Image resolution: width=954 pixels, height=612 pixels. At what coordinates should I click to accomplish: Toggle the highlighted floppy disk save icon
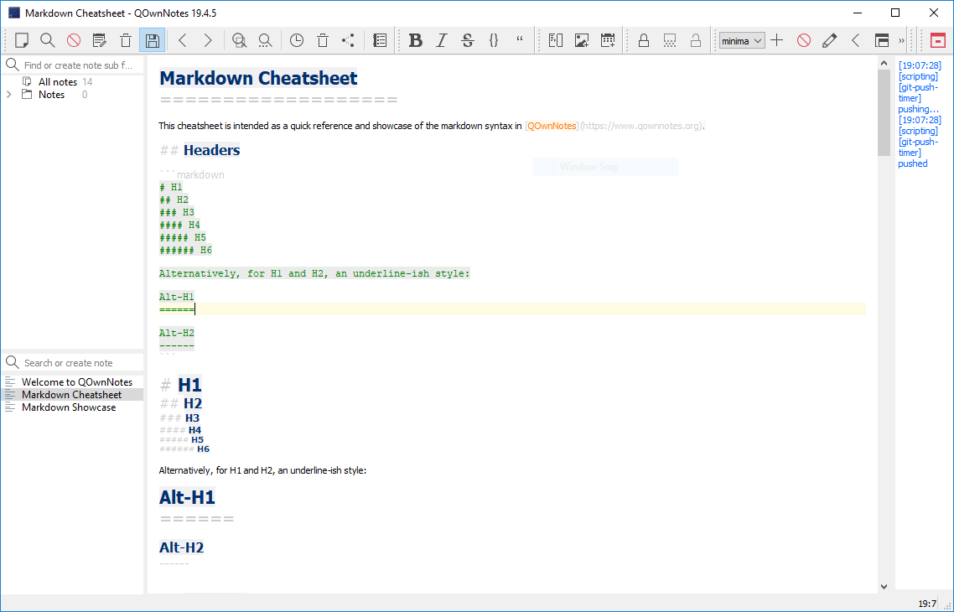click(152, 41)
